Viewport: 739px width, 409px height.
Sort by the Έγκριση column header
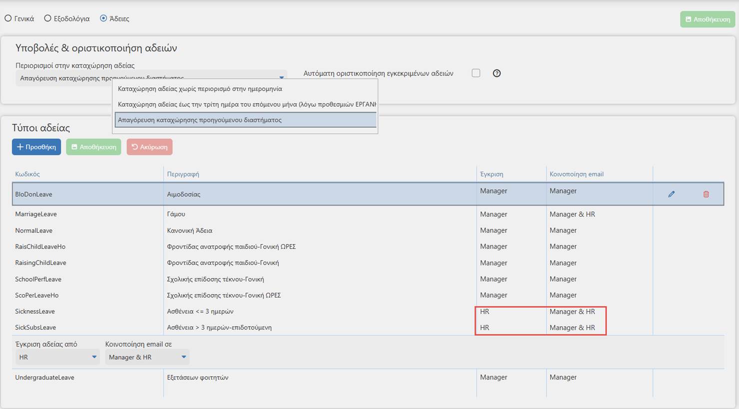point(492,174)
